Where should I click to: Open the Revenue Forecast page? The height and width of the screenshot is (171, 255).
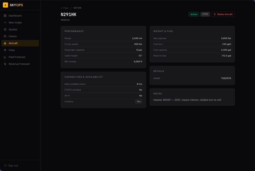(x=20, y=64)
